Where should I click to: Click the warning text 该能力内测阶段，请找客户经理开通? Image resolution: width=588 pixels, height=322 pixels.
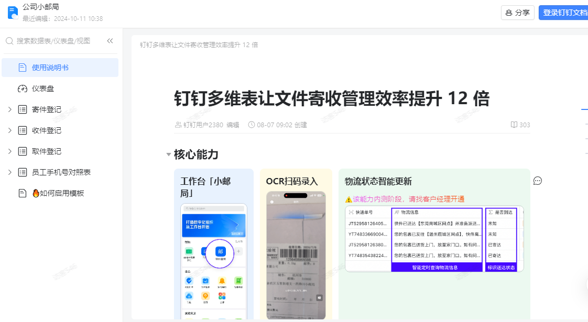coord(408,199)
